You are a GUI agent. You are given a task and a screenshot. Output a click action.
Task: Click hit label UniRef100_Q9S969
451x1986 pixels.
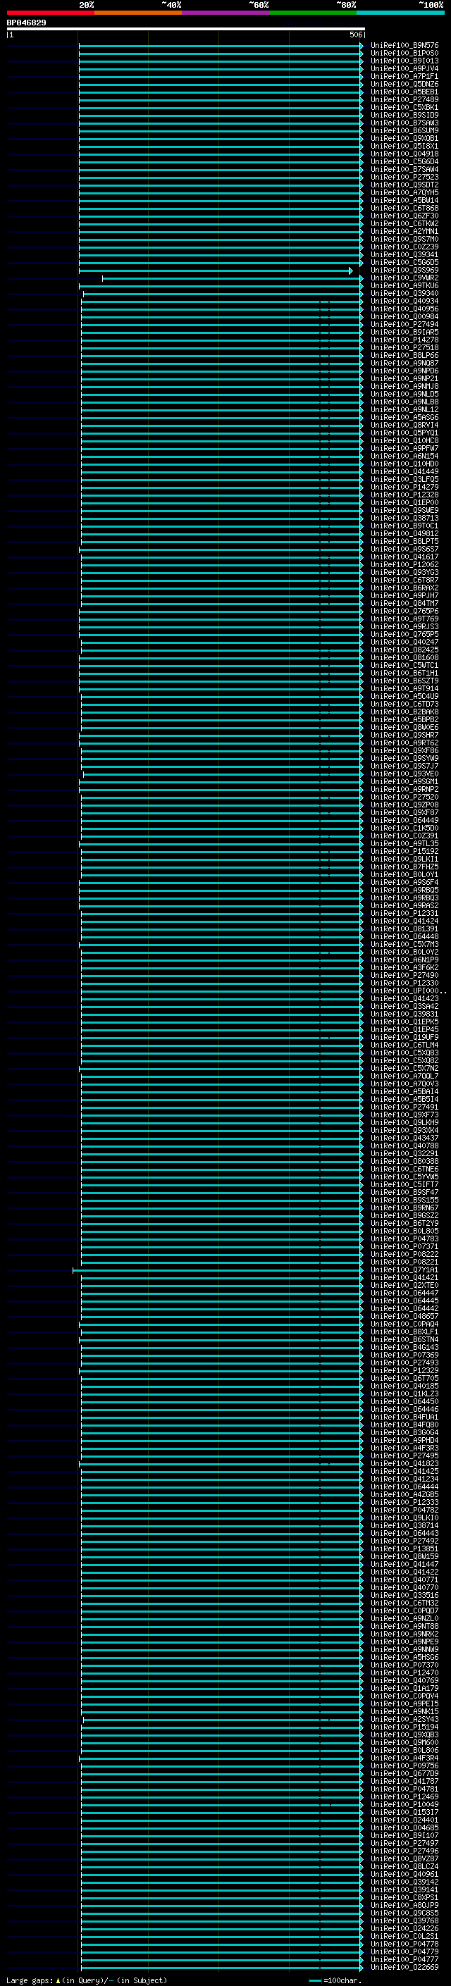[404, 270]
